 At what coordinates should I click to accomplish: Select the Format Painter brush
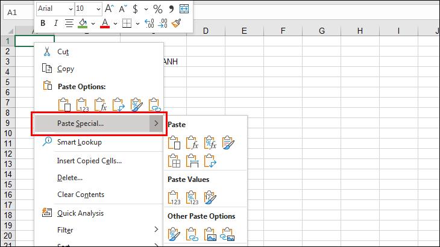[176, 23]
